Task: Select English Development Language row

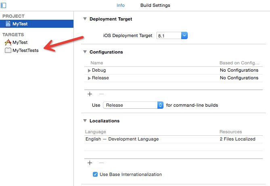Action: [122, 139]
